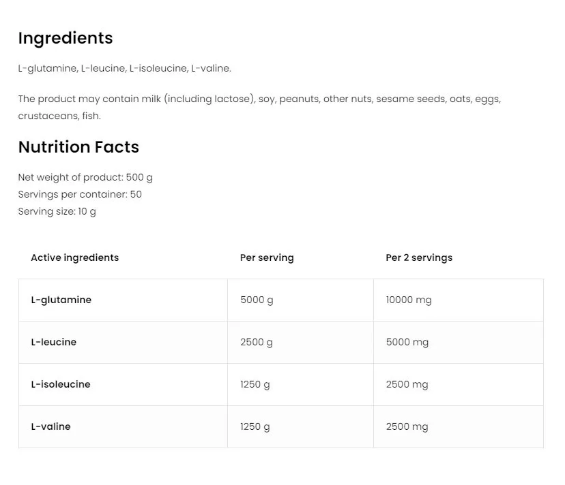
Task: Click the 2500 g cell for L-leucine
Action: pyautogui.click(x=257, y=342)
